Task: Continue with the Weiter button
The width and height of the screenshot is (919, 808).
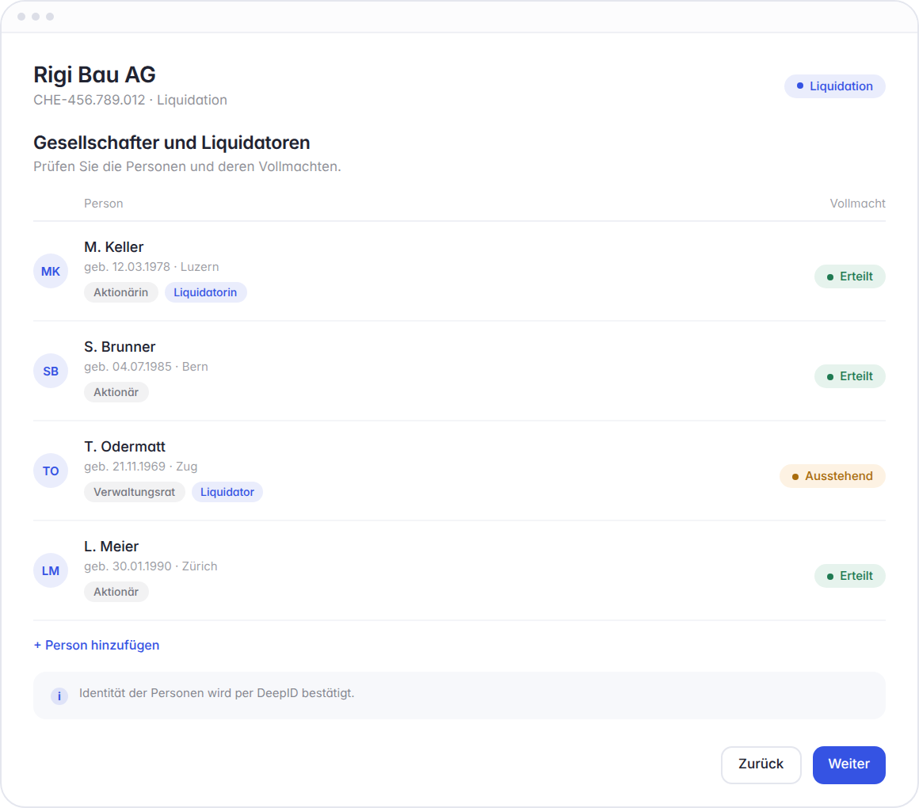Action: [x=848, y=764]
